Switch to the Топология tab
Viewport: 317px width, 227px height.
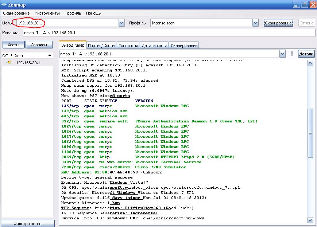click(128, 46)
